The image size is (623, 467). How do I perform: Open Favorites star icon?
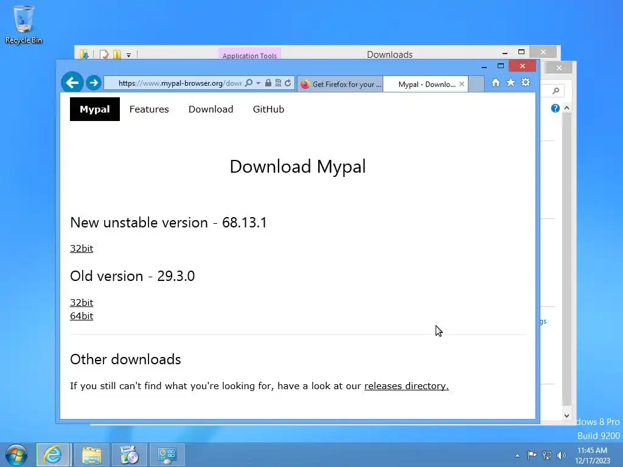click(x=510, y=83)
